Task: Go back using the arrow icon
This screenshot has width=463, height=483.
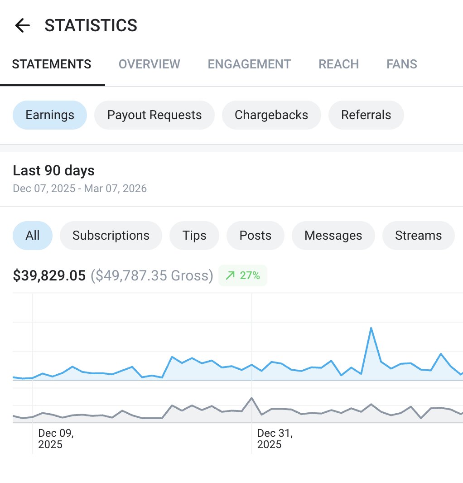Action: click(22, 25)
